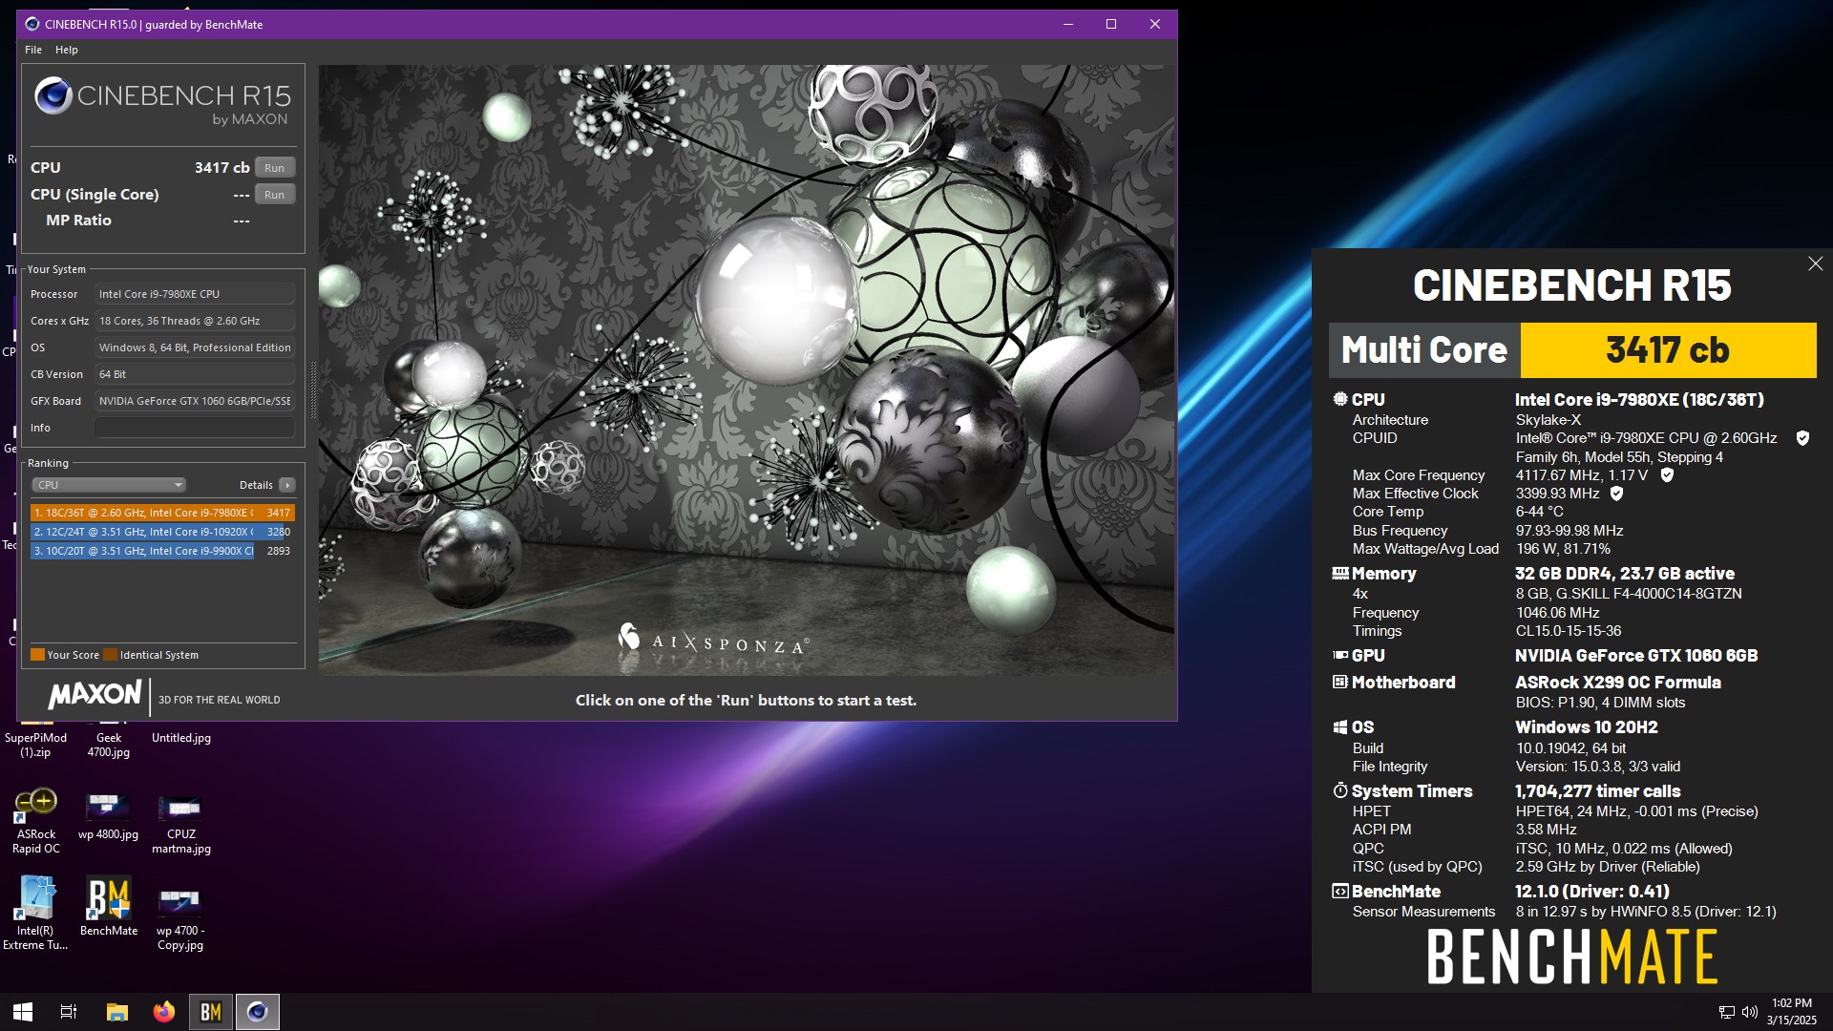Switch to Cinebench taskbar button
Image resolution: width=1833 pixels, height=1031 pixels.
[258, 1012]
